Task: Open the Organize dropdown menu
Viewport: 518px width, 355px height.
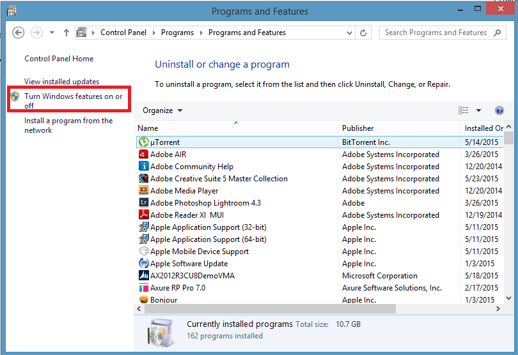Action: tap(162, 110)
